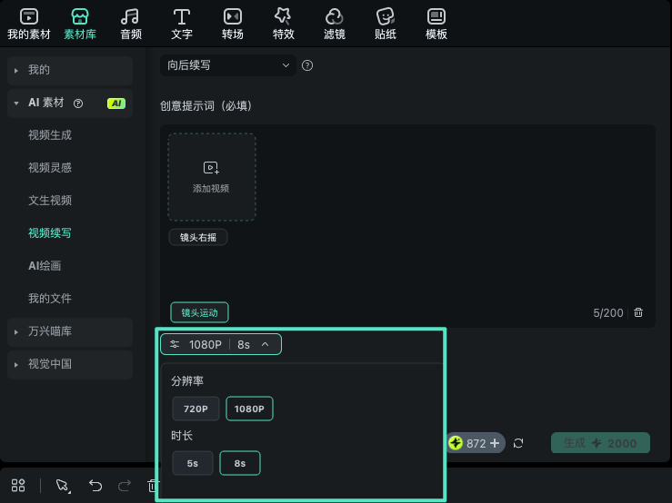
Task: Open the 特效 effects tab
Action: point(284,25)
